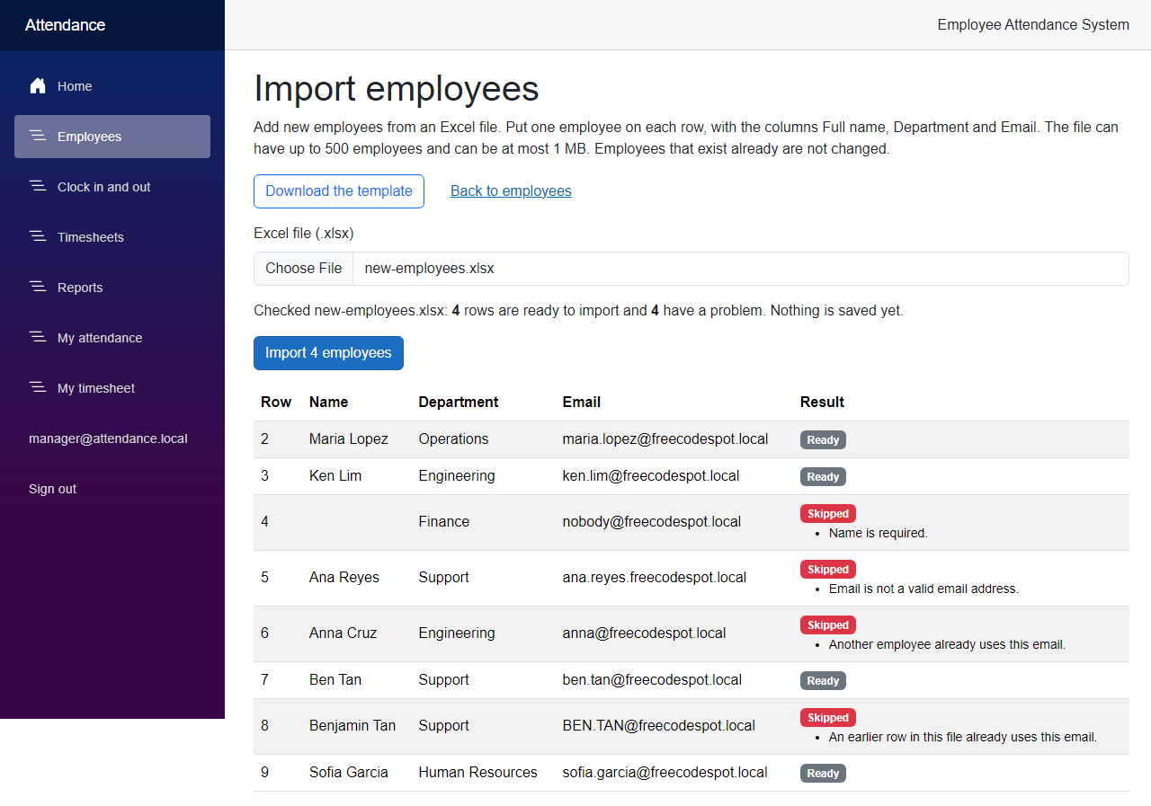1151x806 pixels.
Task: Click the list icon beside Employees
Action: point(38,136)
